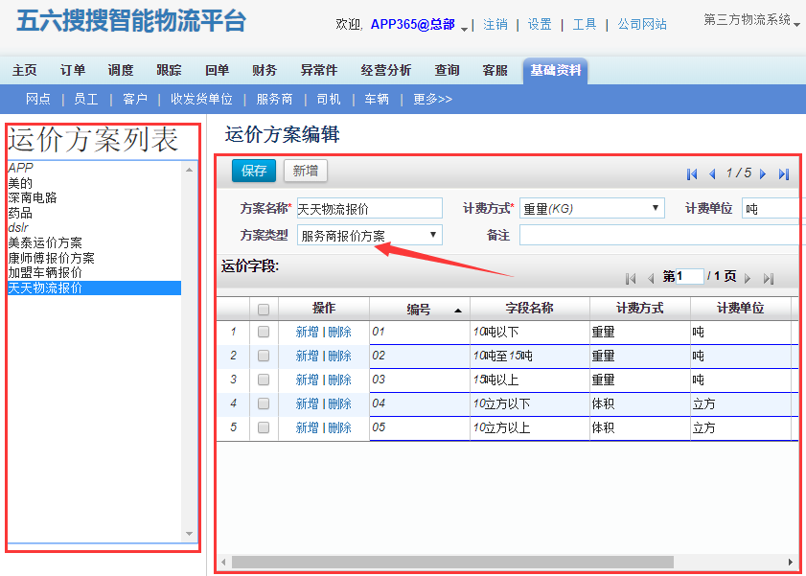Tick the select-all checkbox in grid header
Screen dimensions: 806x576
coord(264,310)
